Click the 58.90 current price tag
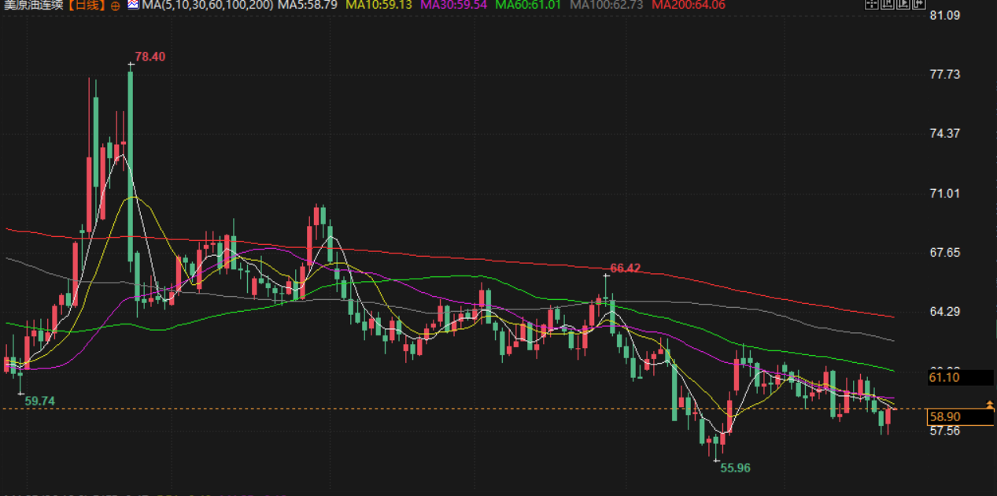Viewport: 997px width, 496px height. pyautogui.click(x=960, y=416)
